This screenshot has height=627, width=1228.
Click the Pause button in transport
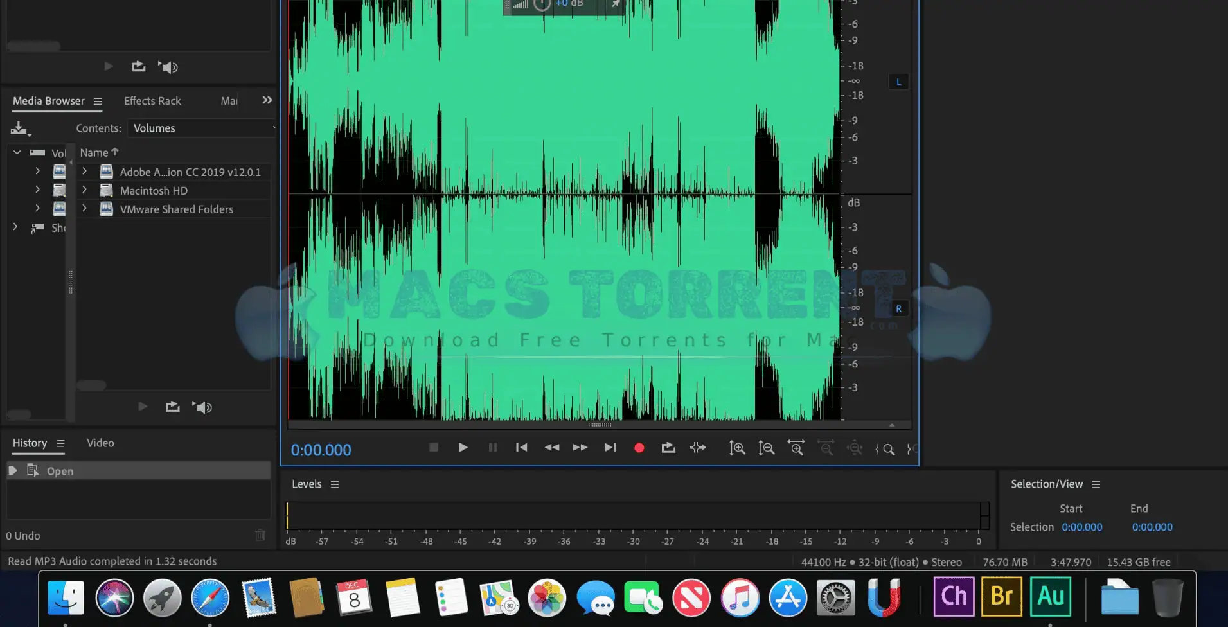coord(492,447)
